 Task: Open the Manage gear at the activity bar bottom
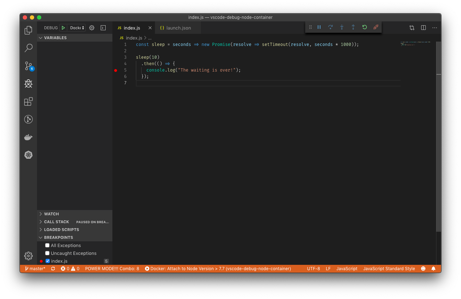28,256
